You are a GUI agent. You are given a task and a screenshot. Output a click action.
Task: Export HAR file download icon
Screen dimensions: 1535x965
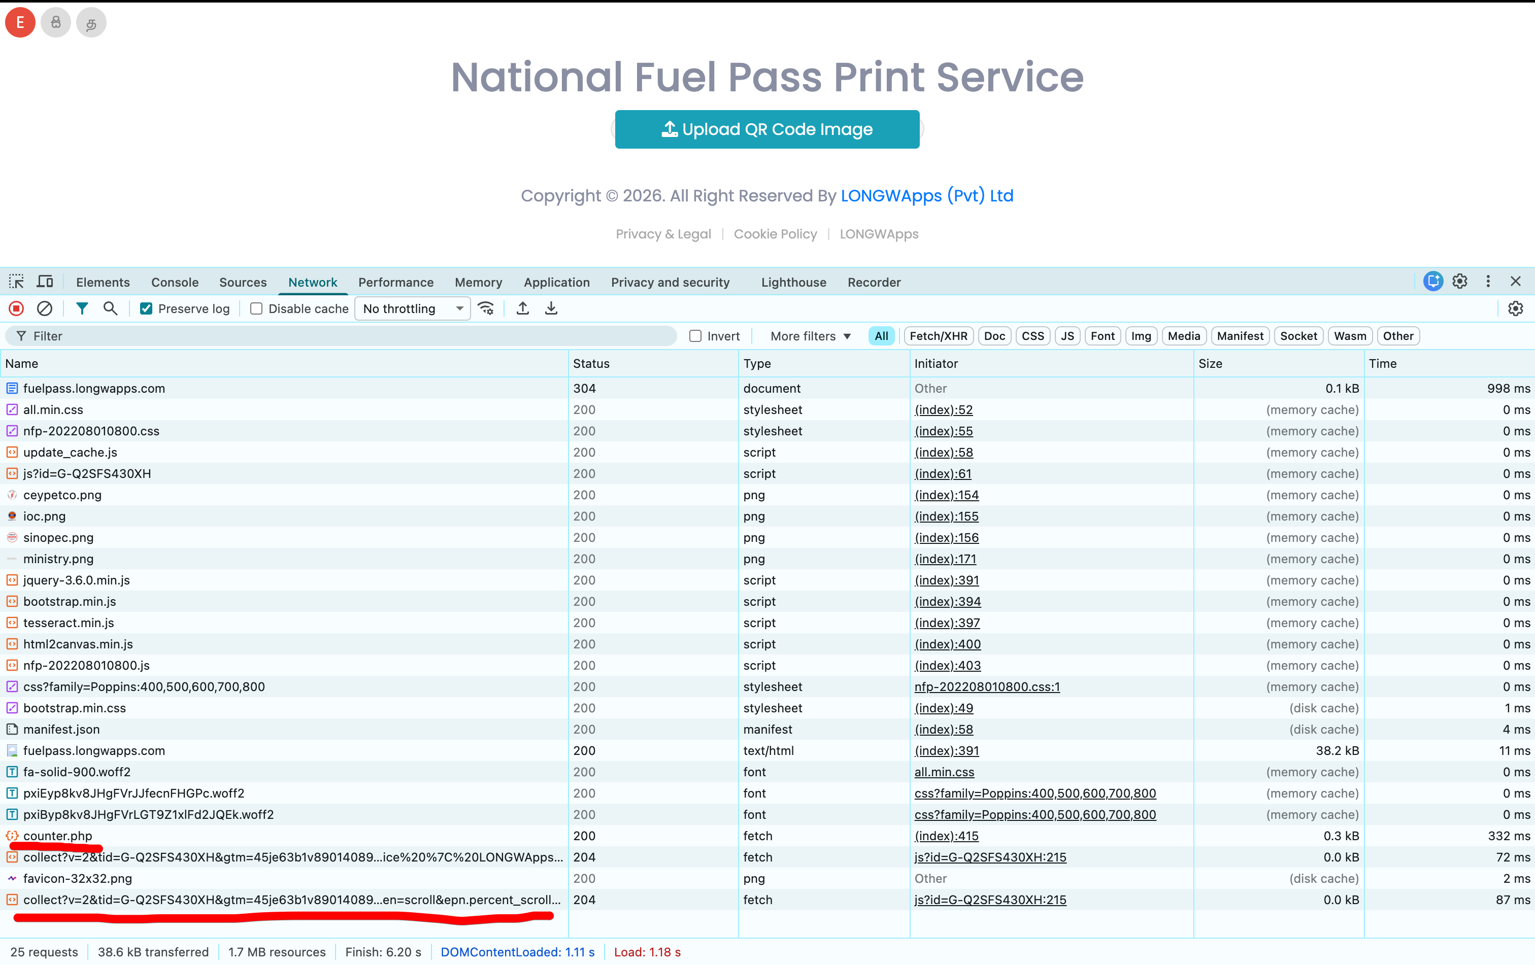coord(551,308)
